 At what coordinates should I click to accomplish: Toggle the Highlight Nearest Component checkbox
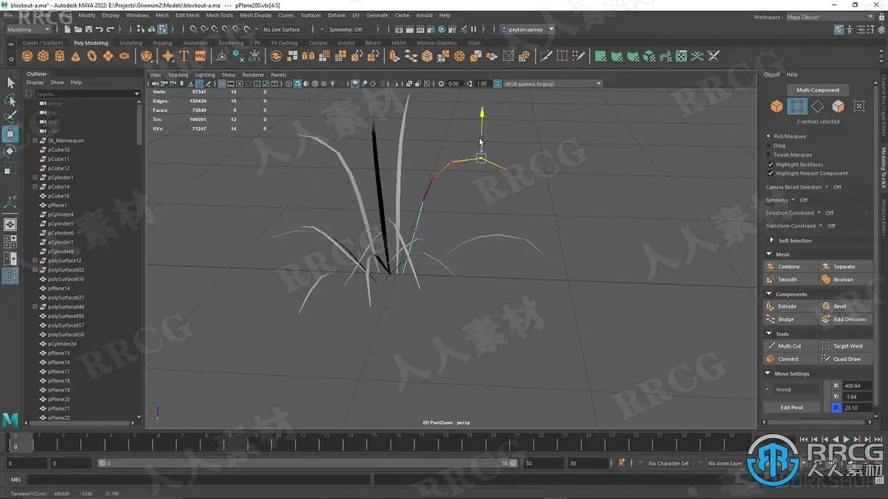[771, 173]
